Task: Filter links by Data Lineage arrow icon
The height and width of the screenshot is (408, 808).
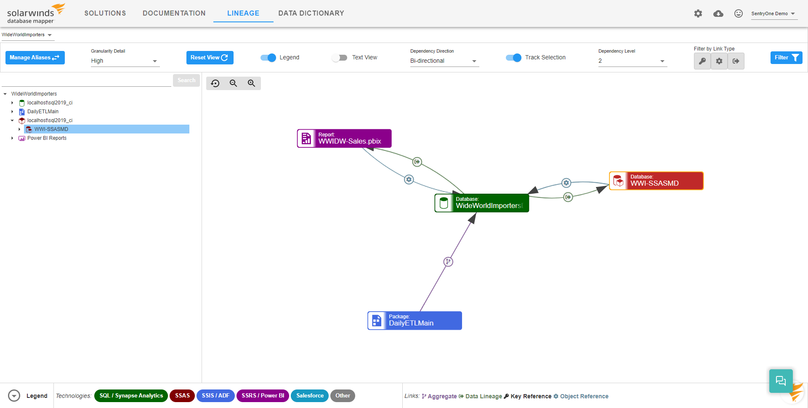Action: [x=736, y=61]
